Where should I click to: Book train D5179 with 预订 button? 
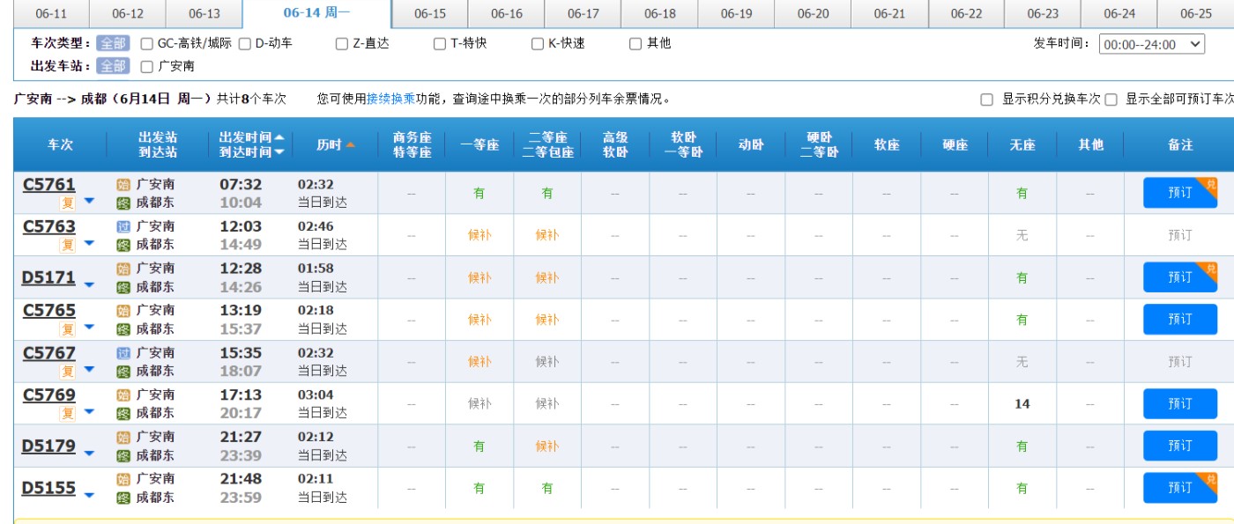coord(1179,446)
